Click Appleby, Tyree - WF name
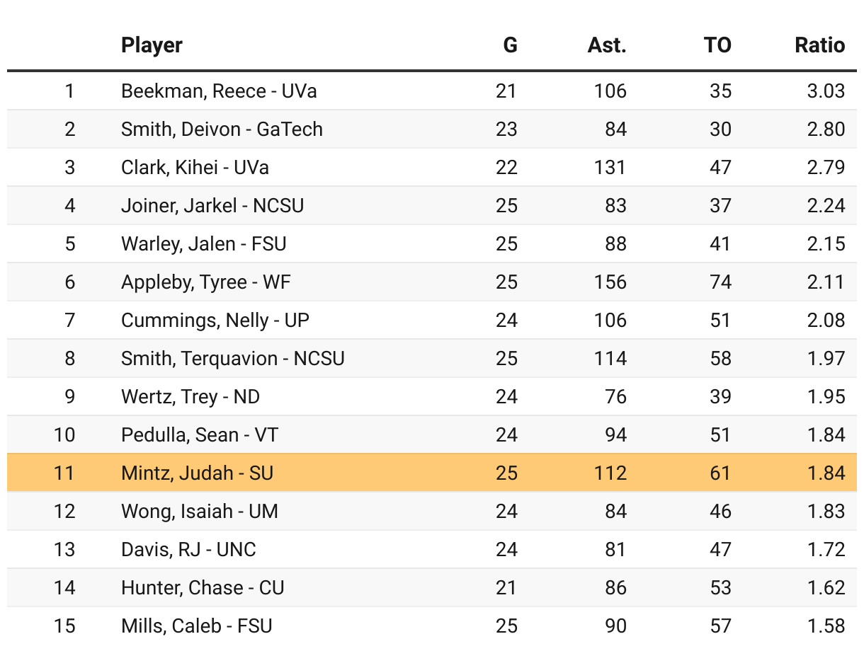864x651 pixels. click(206, 282)
